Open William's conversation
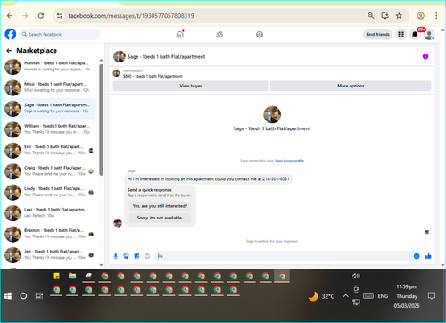The width and height of the screenshot is (446, 323). tap(49, 129)
